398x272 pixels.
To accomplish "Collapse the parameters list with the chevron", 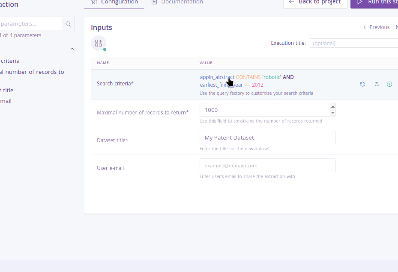I will [72, 49].
